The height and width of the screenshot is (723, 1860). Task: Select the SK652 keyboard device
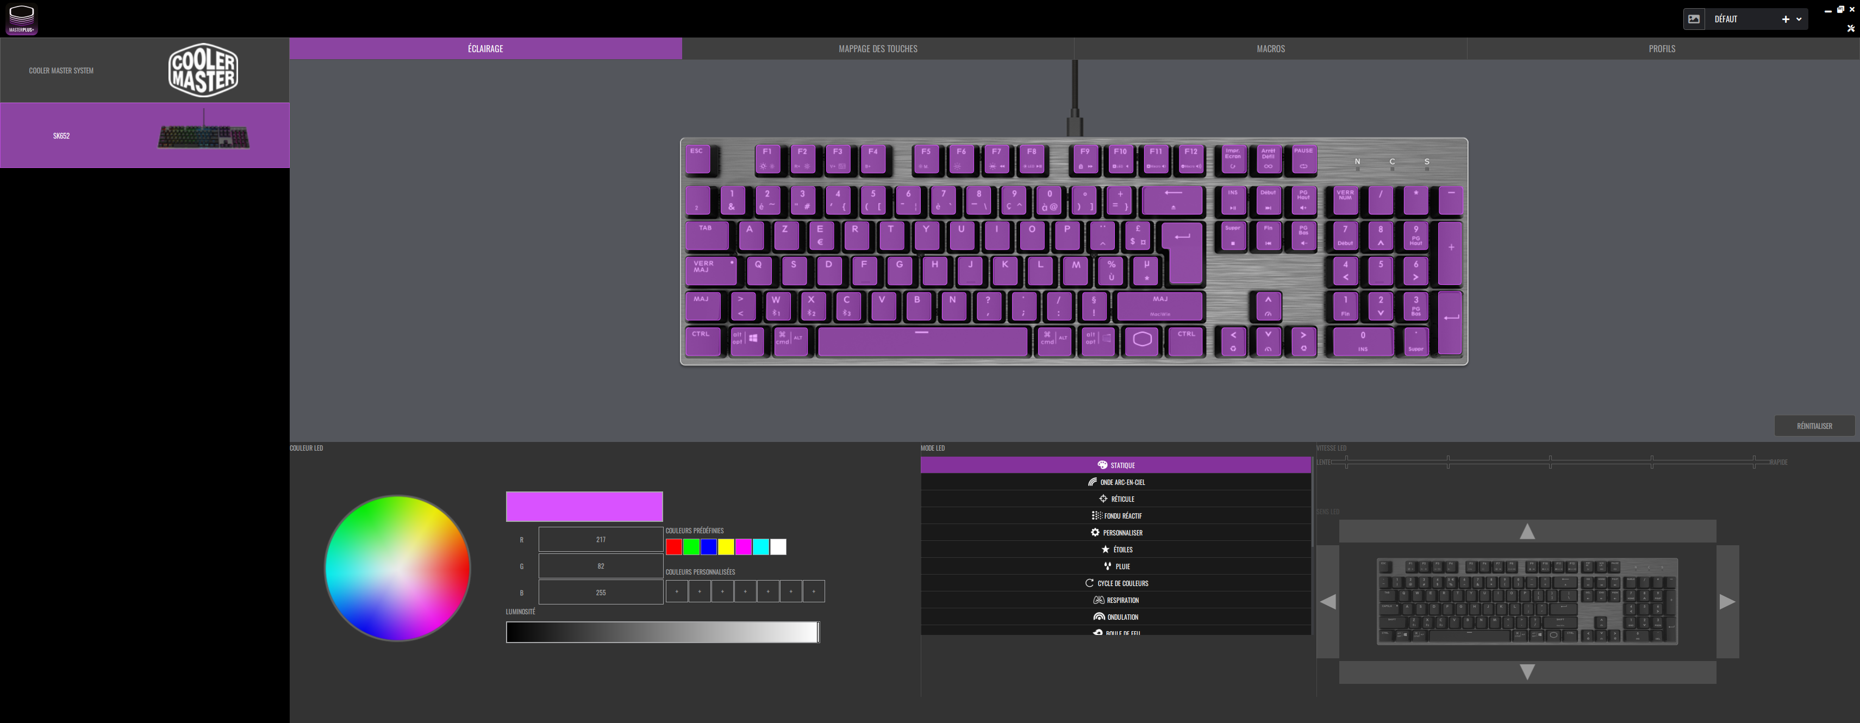tap(145, 136)
